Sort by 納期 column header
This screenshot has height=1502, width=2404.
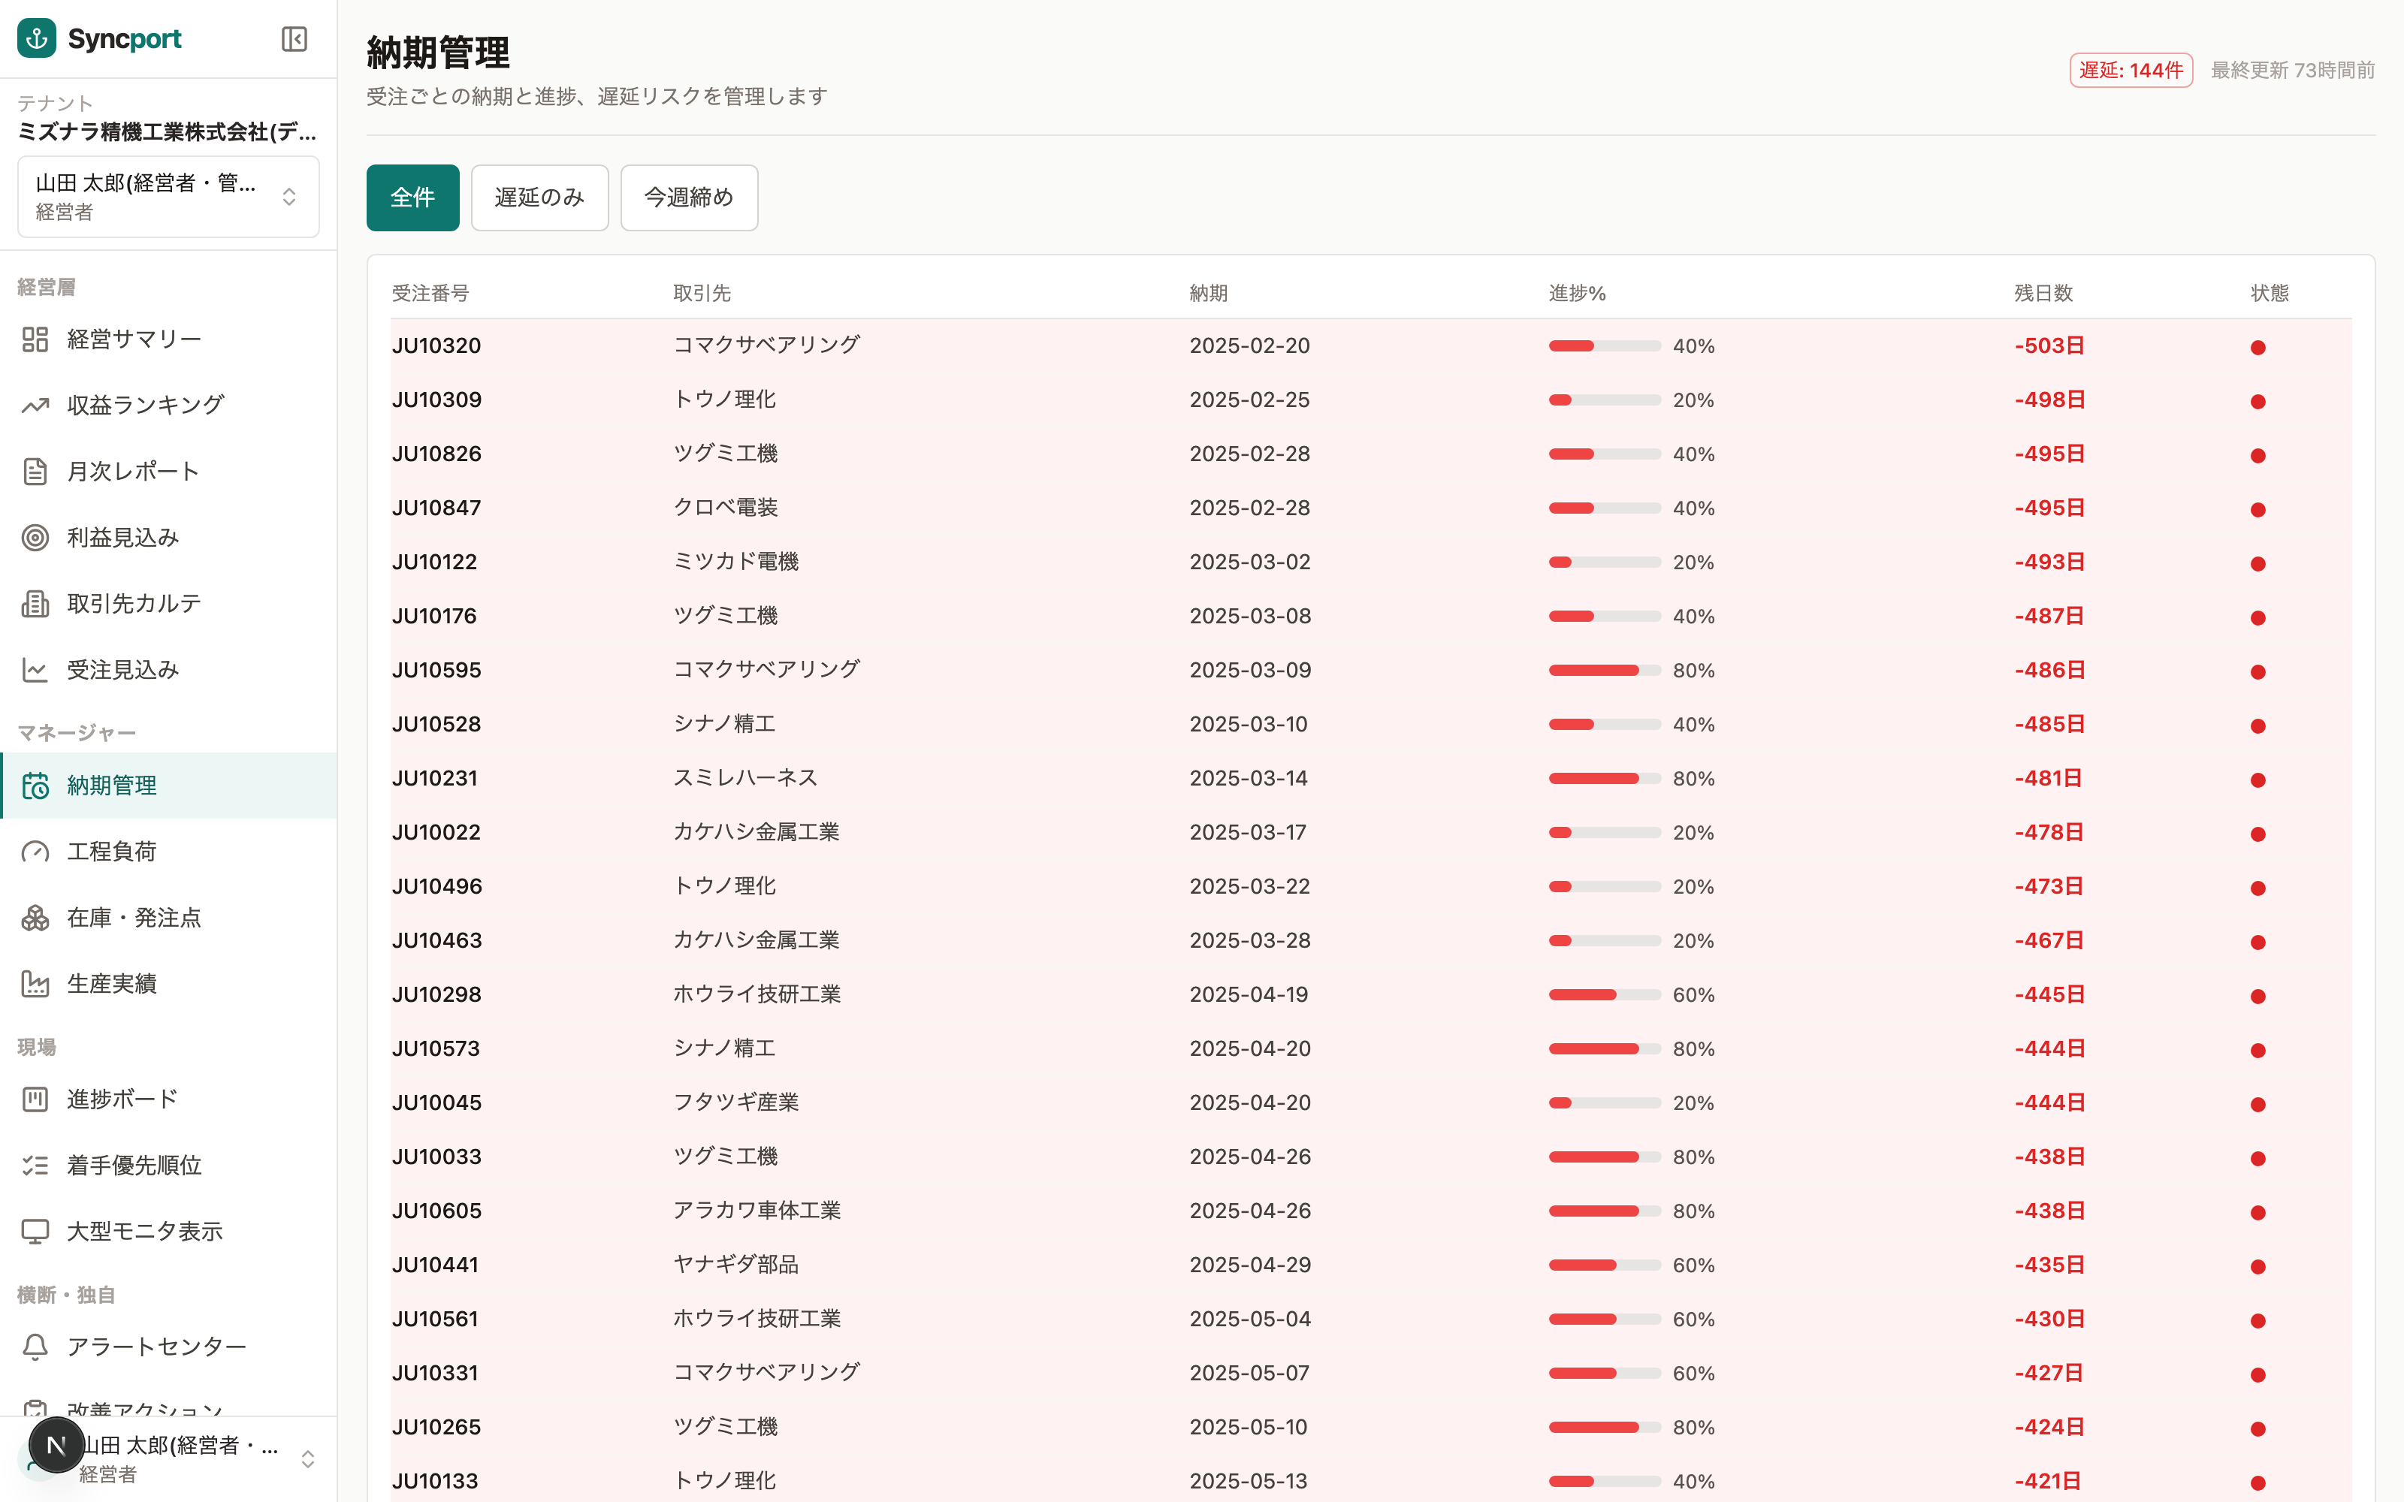tap(1208, 293)
